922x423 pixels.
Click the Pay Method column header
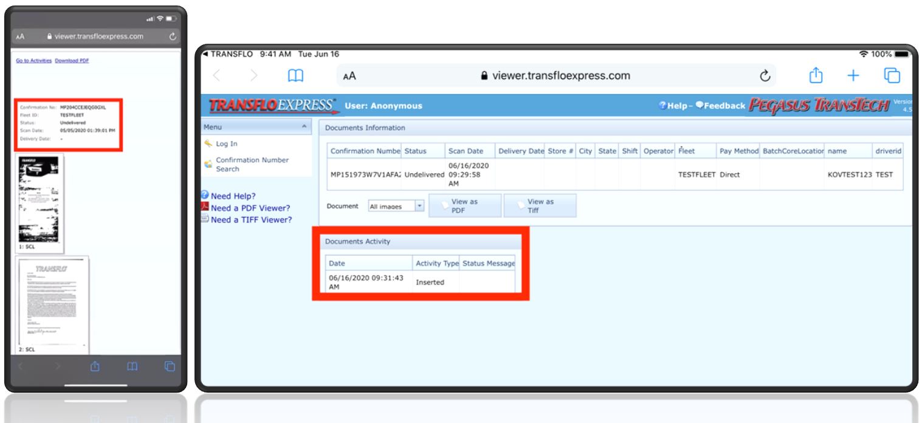tap(739, 151)
